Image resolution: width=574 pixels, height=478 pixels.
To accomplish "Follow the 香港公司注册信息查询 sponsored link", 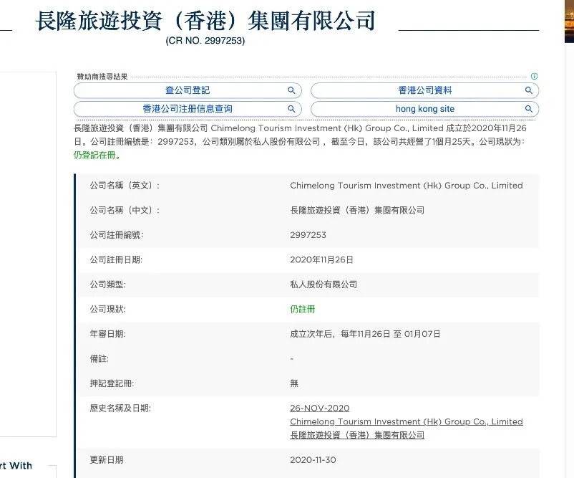I will tap(188, 110).
